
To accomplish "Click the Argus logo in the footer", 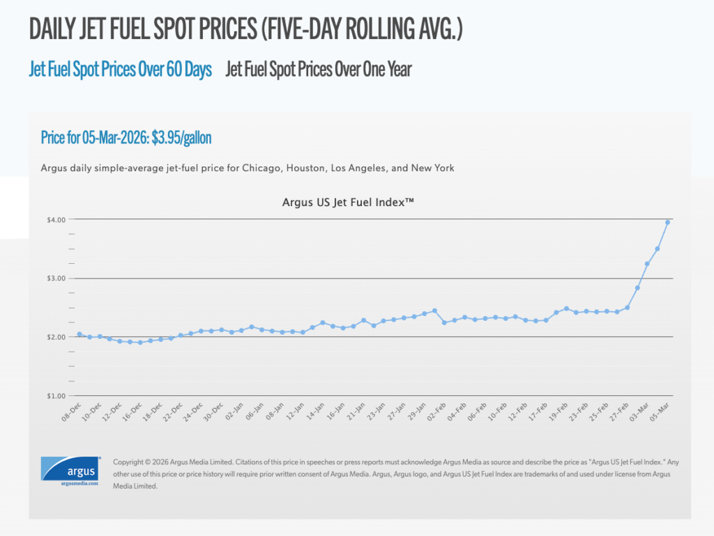I will [69, 468].
